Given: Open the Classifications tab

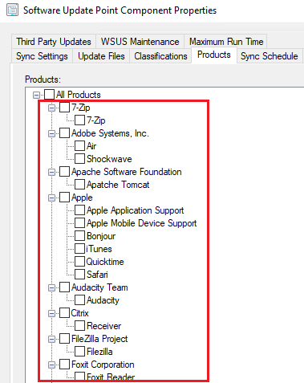Looking at the screenshot, I should pos(160,56).
